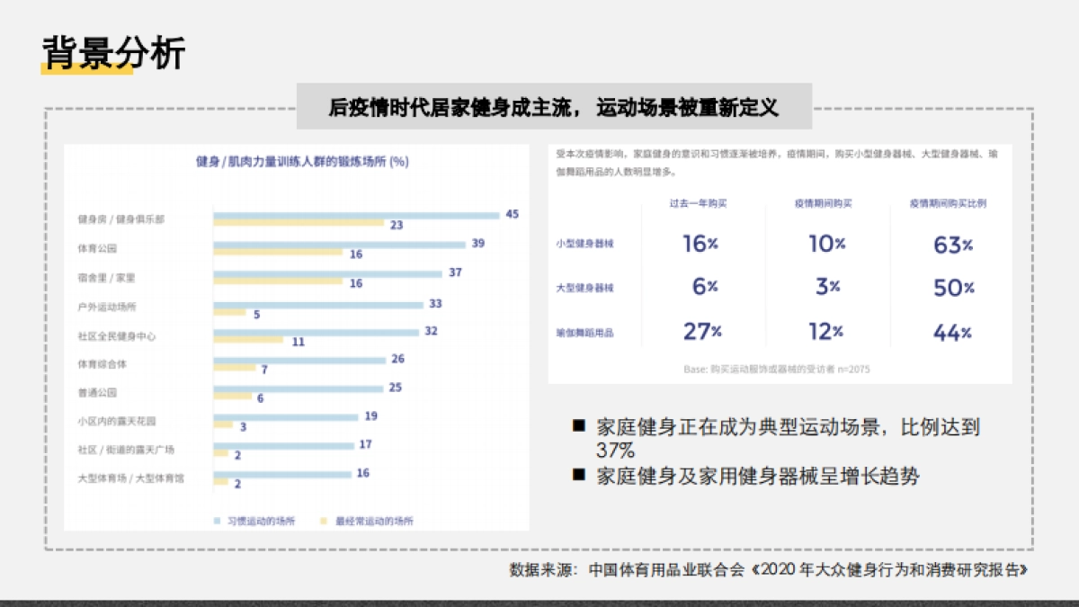Select the bullet text 家庭健身及家用健身器械呈增长趋势
1079x607 pixels.
tap(757, 476)
